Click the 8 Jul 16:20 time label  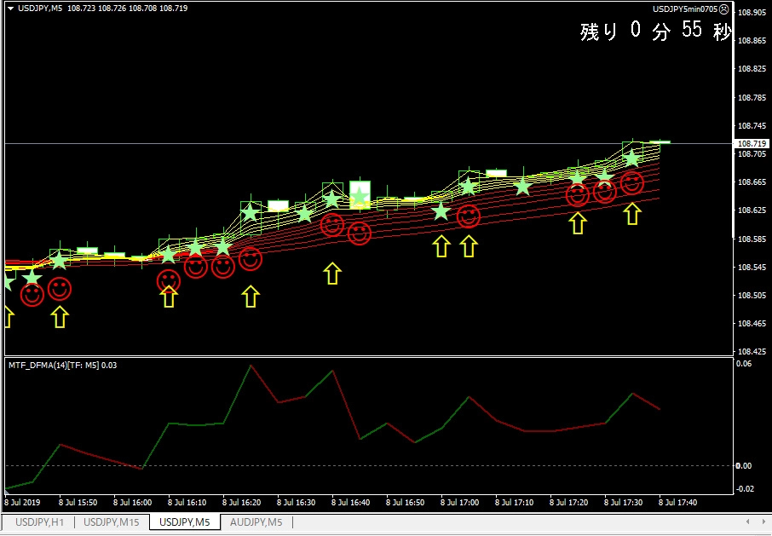[x=241, y=503]
